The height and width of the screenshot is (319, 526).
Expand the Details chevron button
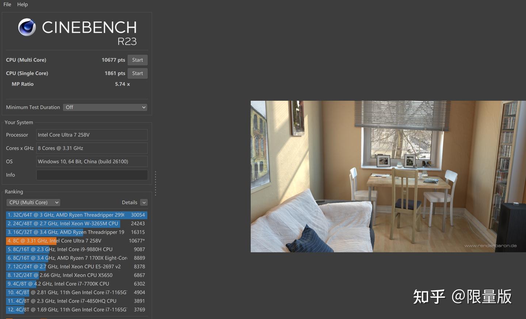144,203
